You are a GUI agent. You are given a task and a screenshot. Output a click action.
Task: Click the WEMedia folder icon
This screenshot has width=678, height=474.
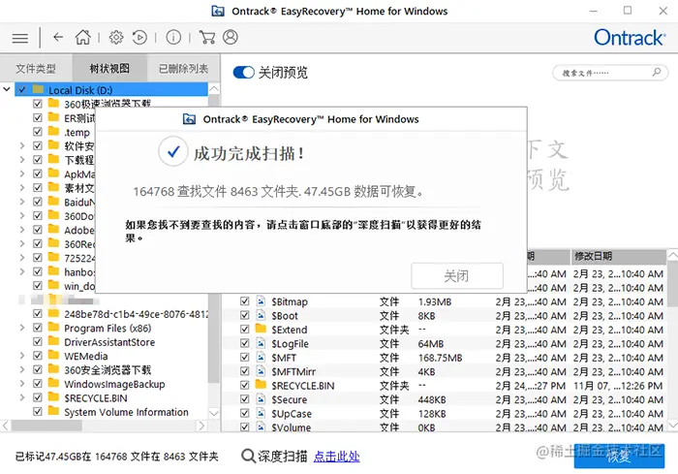(53, 355)
